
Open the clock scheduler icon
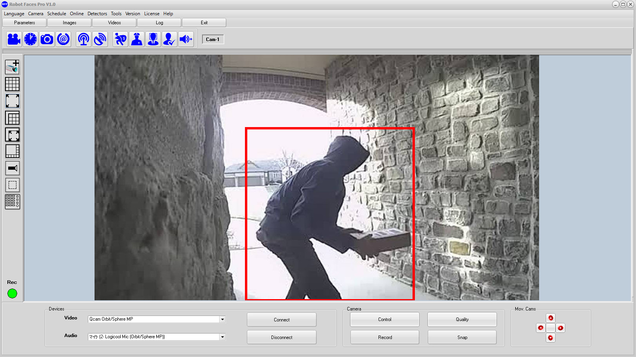(x=30, y=39)
